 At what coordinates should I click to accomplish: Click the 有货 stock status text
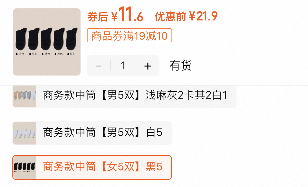click(x=181, y=65)
